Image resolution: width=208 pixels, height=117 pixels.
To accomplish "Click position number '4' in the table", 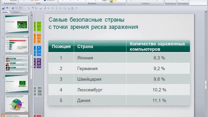I will pyautogui.click(x=61, y=90).
